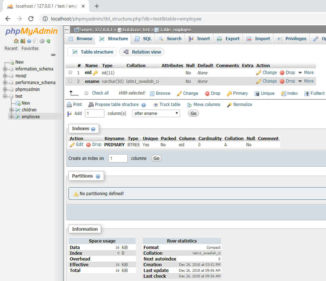
Task: Enable the Check all checkbox
Action: pos(86,93)
